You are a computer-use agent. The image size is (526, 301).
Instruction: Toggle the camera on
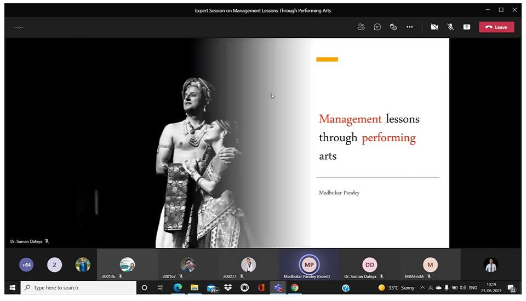point(434,27)
